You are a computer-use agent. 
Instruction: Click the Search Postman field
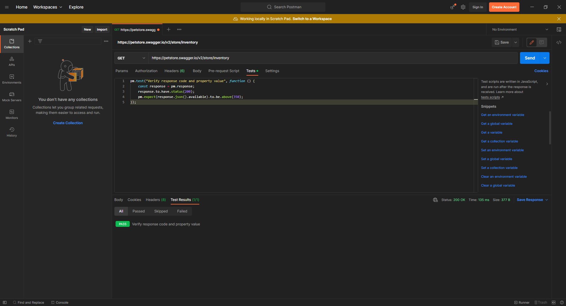283,7
